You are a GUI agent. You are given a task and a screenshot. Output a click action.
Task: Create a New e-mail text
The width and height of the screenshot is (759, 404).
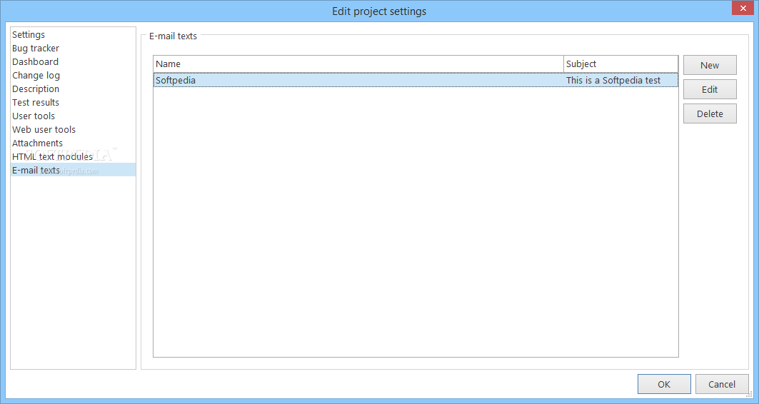coord(710,66)
